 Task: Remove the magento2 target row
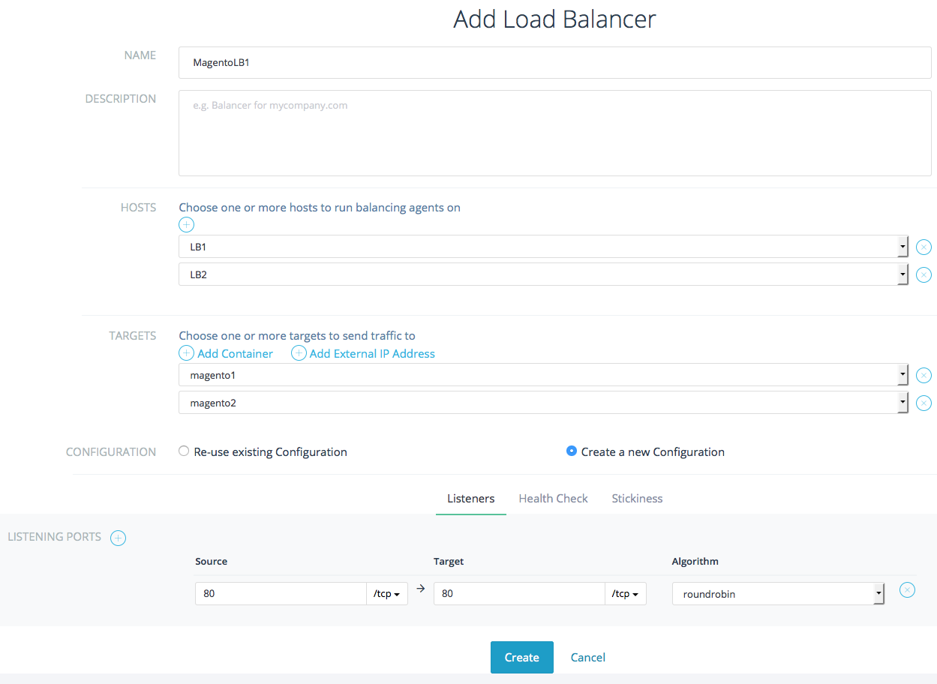(923, 403)
